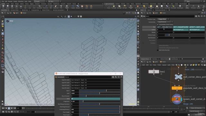Switch to the Render View tab
The height and width of the screenshot is (116, 206).
pos(25,10)
